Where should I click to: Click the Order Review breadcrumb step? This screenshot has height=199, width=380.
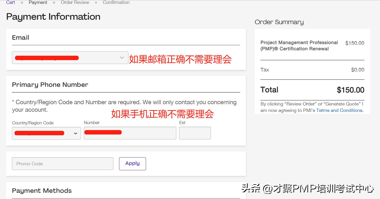tap(75, 2)
